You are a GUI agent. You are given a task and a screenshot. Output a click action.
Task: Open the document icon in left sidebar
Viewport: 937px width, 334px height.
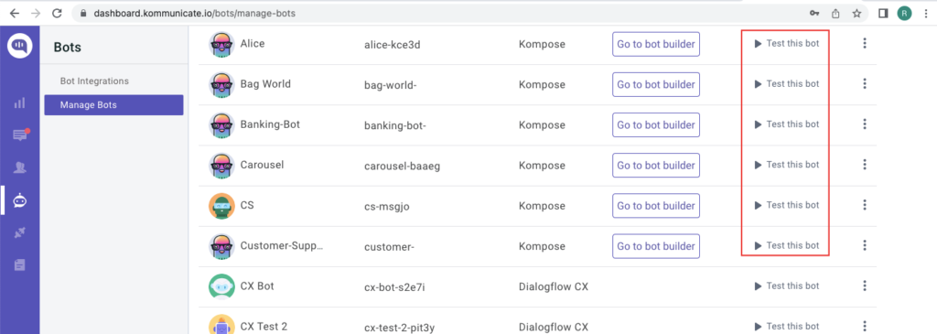coord(20,264)
